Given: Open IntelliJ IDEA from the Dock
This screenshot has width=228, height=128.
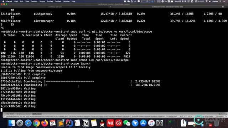Looking at the screenshot, I should (x=69, y=123).
